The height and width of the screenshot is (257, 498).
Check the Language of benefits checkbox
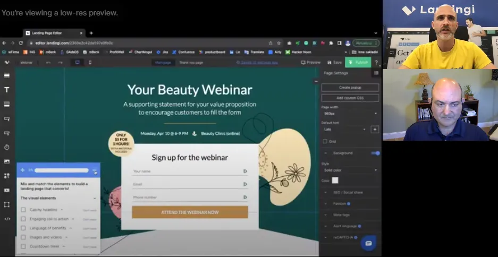[x=23, y=228]
